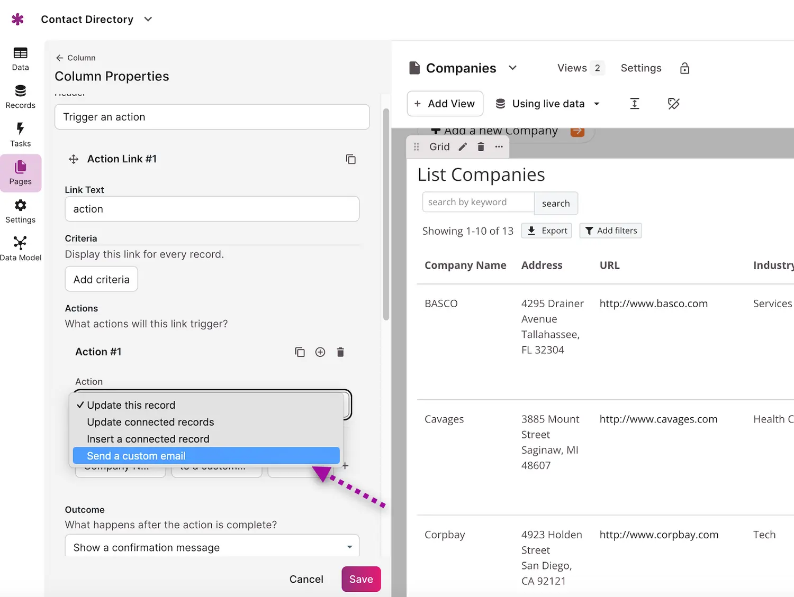Screen dimensions: 794x597
Task: Open the Data section in sidebar
Action: [x=20, y=58]
